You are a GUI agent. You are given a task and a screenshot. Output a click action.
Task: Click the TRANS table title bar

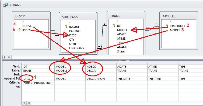coord(126,16)
